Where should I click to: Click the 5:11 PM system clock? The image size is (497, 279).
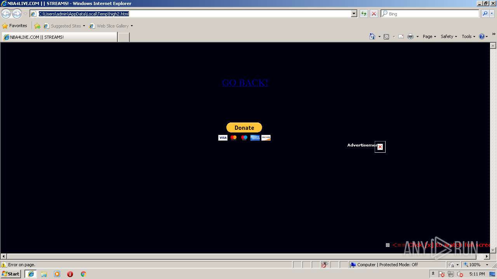477,274
